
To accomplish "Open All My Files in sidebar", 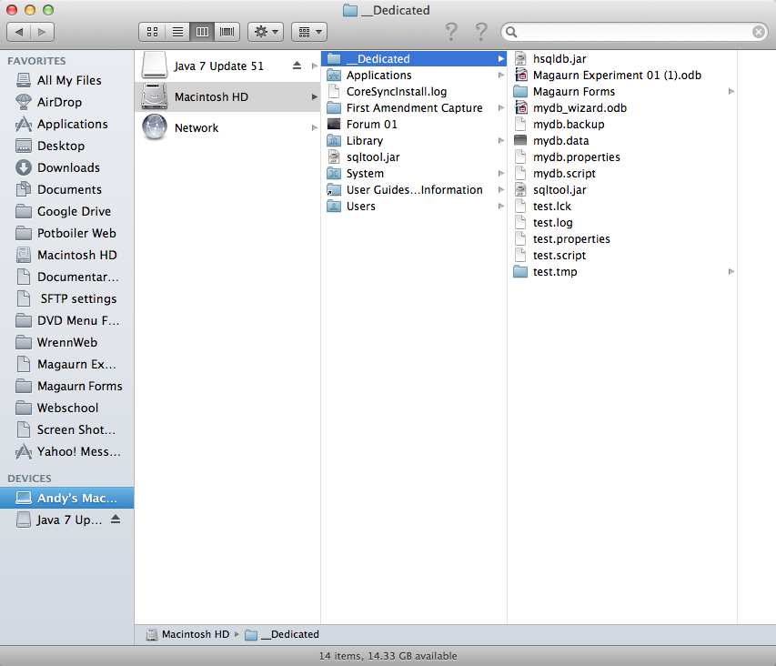I will [x=69, y=80].
